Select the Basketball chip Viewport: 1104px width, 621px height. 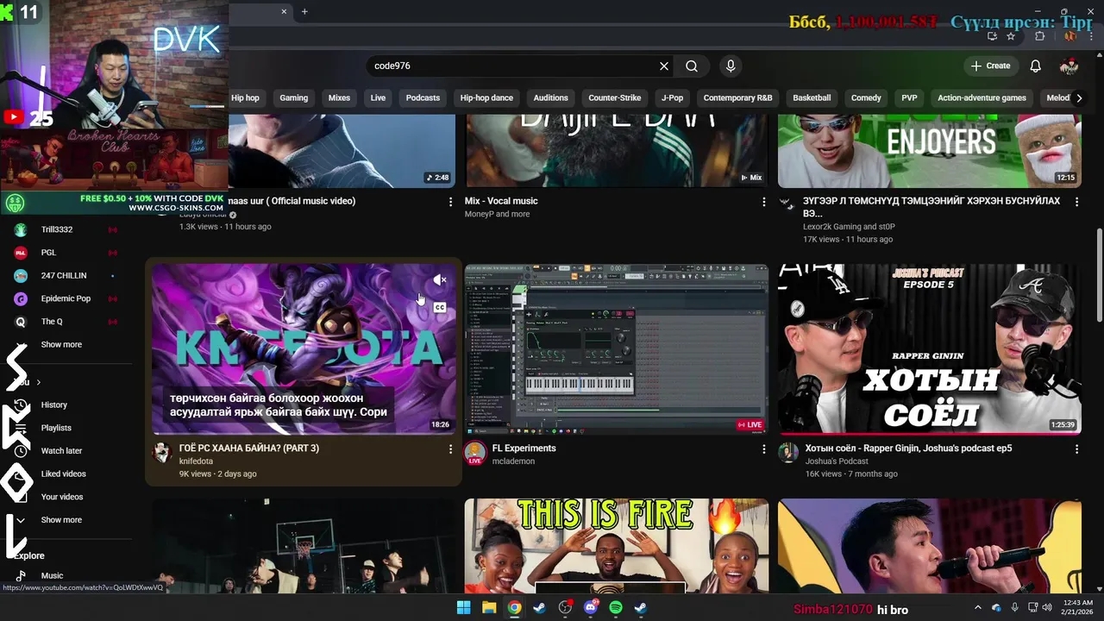pos(812,97)
